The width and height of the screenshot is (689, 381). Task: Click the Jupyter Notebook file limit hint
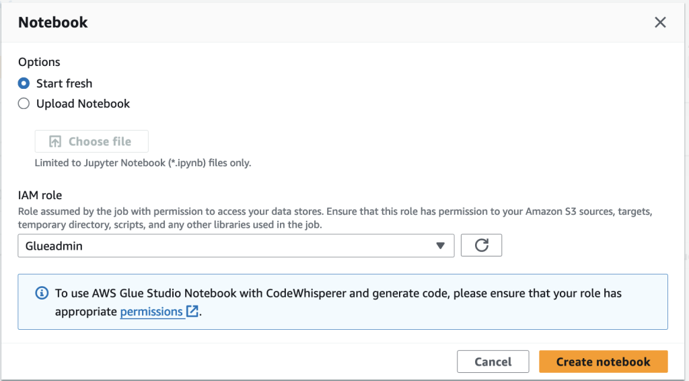143,163
